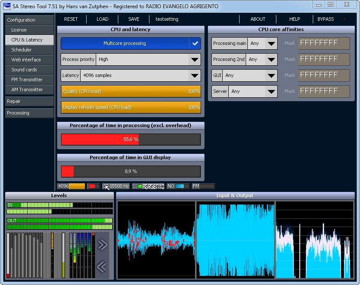Close the Stereo Tool window
360x285 pixels.
(x=347, y=5)
